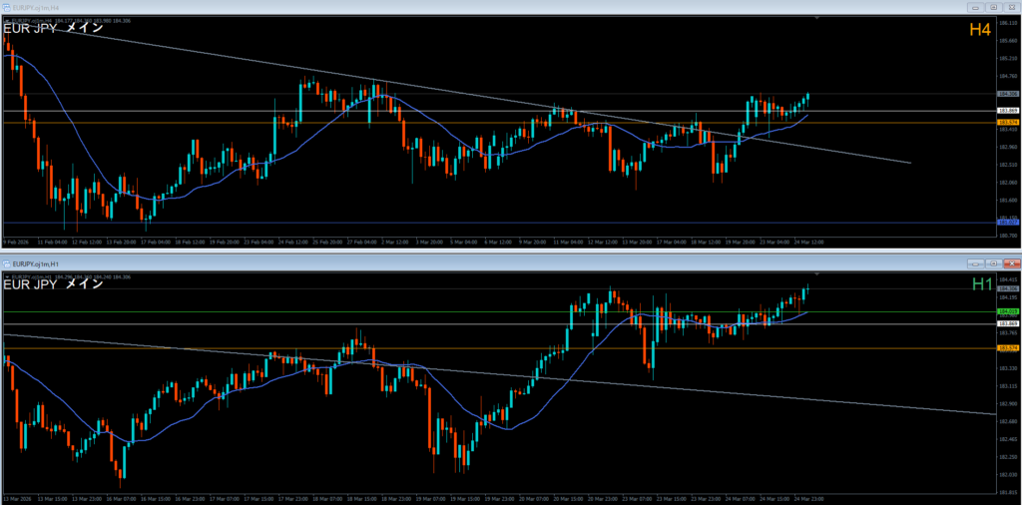Viewport: 1022px width, 505px height.
Task: Click the green 184.019 price tag on H1
Action: pyautogui.click(x=1007, y=311)
